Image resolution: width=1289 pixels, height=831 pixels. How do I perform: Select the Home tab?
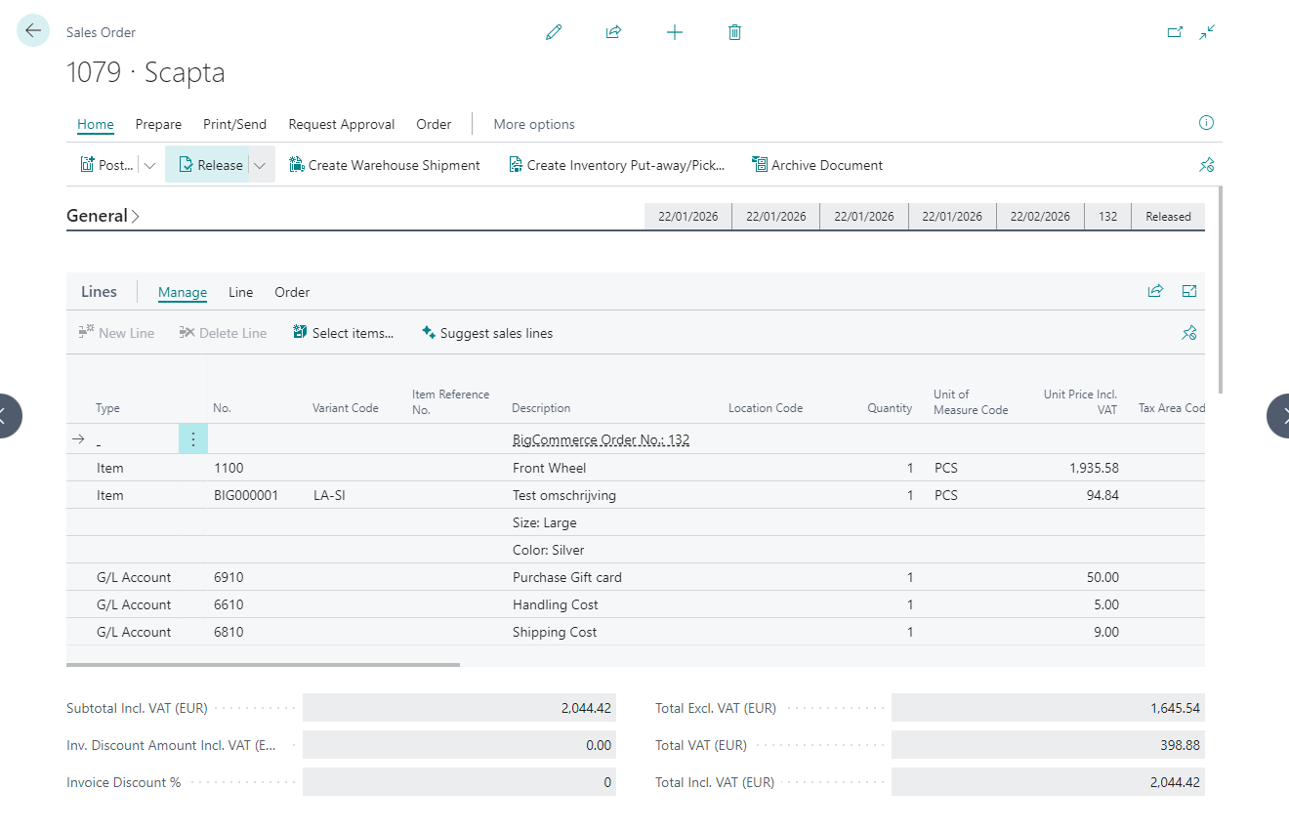[96, 124]
